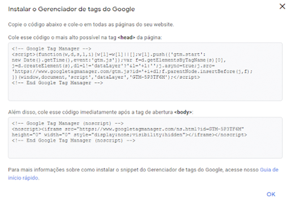
Task: Click the dialog title Instalar o Gerenciador
Action: click(x=71, y=9)
